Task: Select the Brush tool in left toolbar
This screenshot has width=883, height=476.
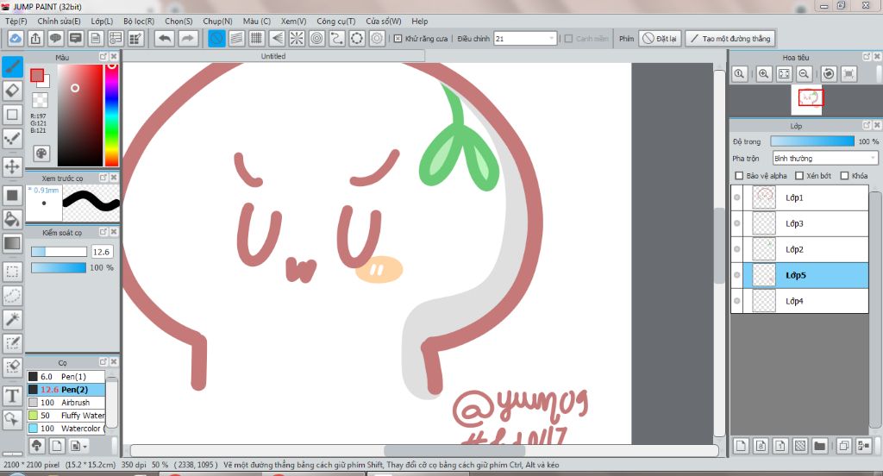Action: (12, 66)
